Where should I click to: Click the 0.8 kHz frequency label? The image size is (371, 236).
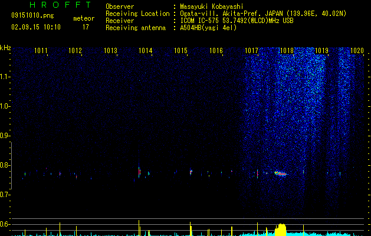tap(5, 165)
